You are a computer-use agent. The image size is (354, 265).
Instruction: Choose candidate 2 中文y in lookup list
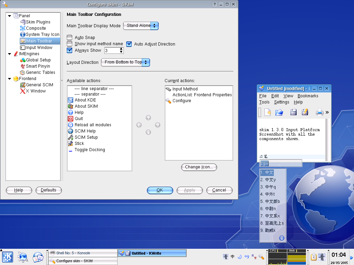click(268, 179)
